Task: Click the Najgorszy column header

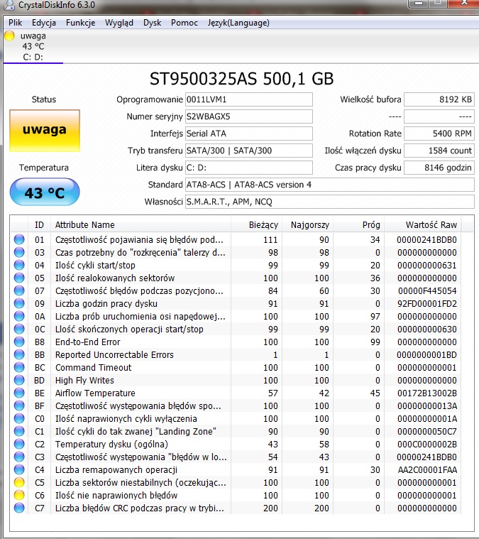Action: [x=307, y=225]
